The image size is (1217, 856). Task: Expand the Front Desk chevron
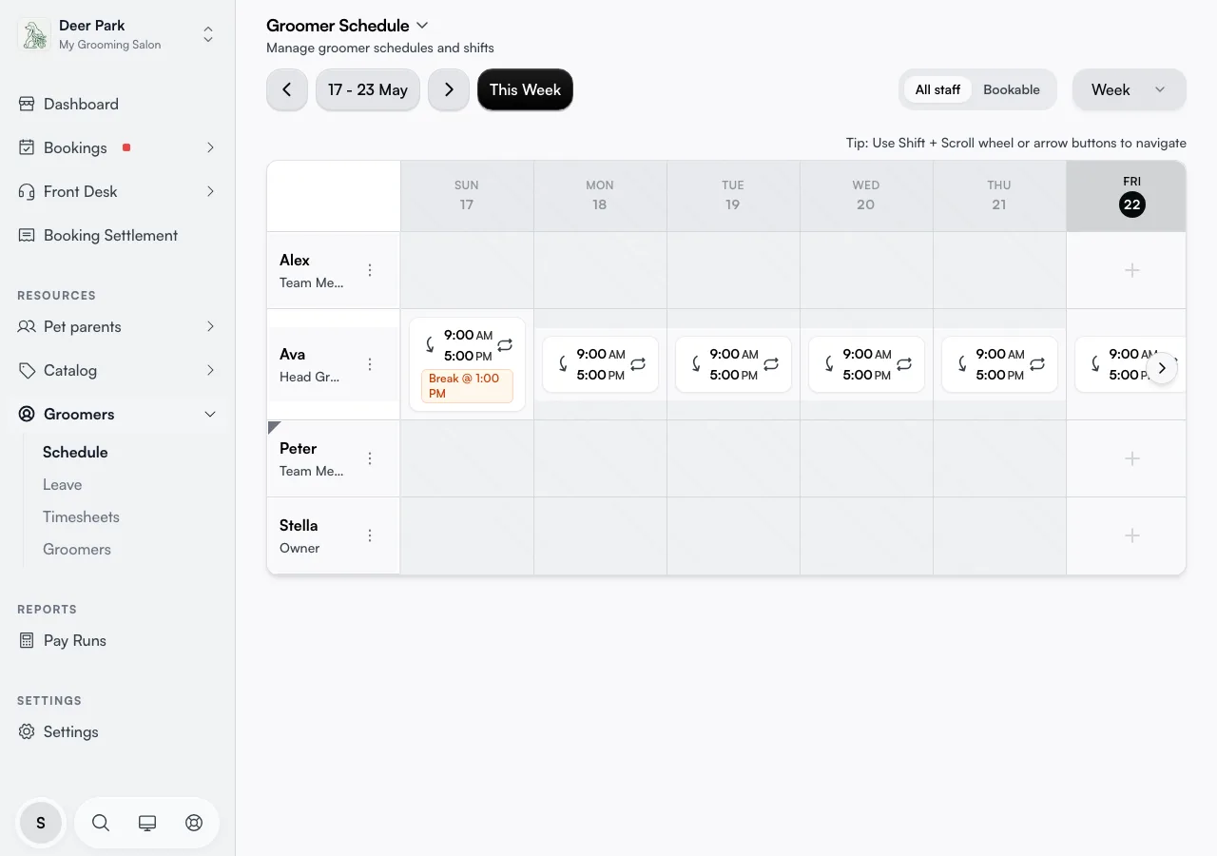point(210,192)
